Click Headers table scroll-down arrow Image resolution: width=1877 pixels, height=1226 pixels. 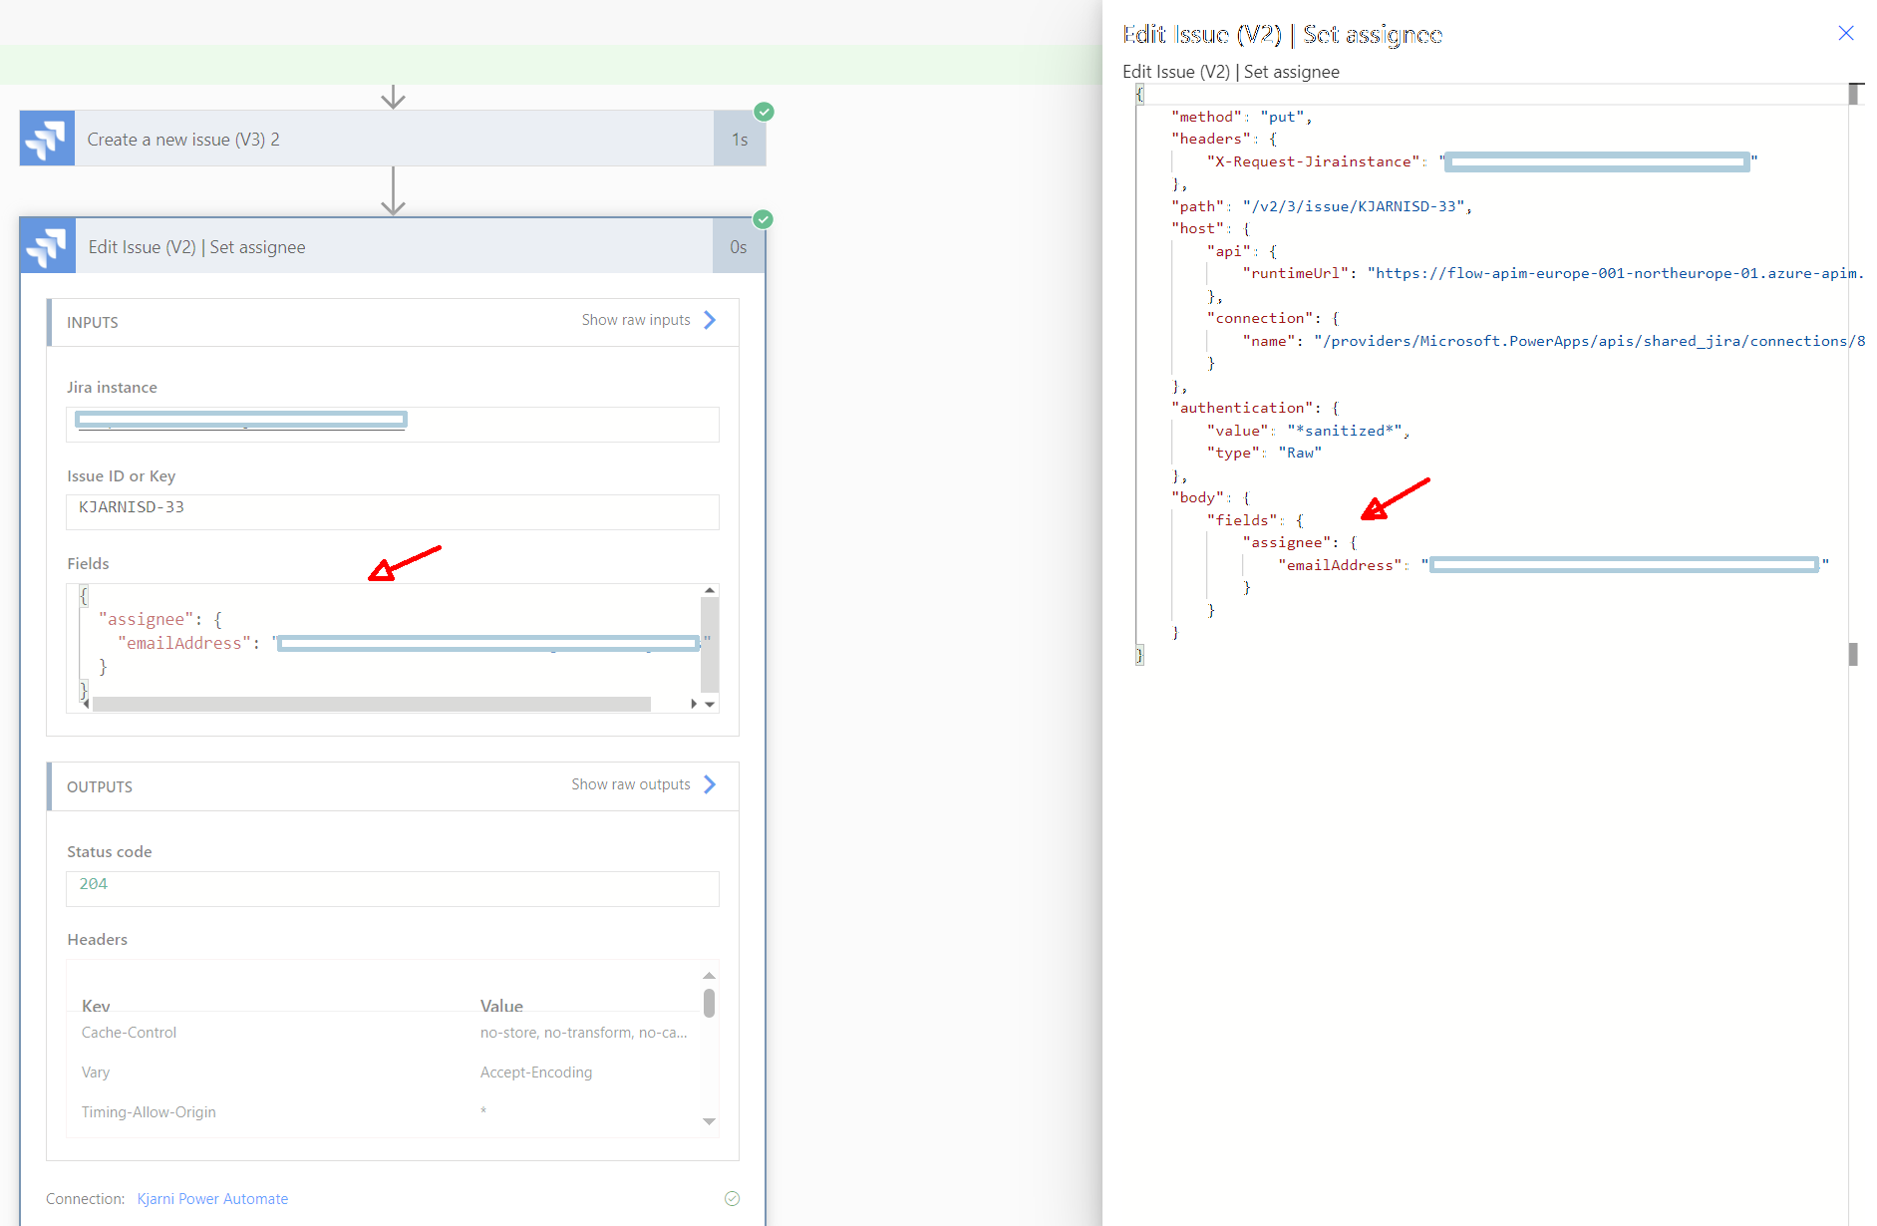[x=710, y=1121]
